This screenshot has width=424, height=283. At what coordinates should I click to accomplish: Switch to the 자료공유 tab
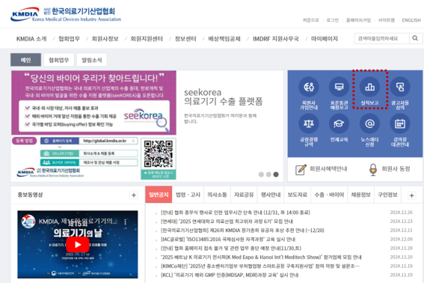[244, 195]
